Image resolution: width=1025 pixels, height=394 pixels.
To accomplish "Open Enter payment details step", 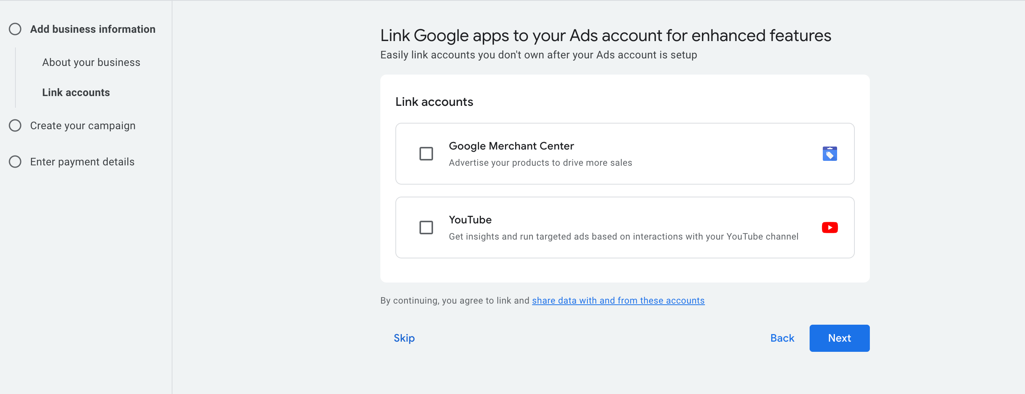I will coord(82,162).
